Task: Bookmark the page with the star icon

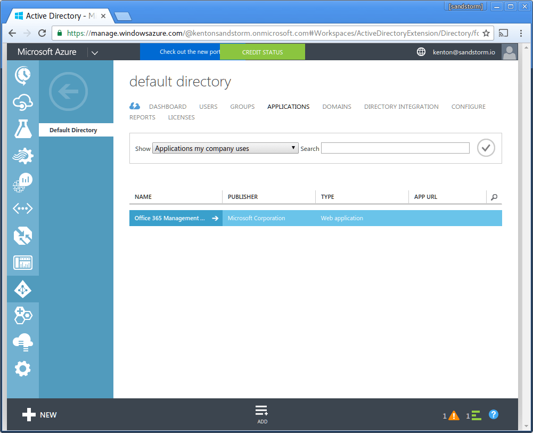Action: click(486, 33)
